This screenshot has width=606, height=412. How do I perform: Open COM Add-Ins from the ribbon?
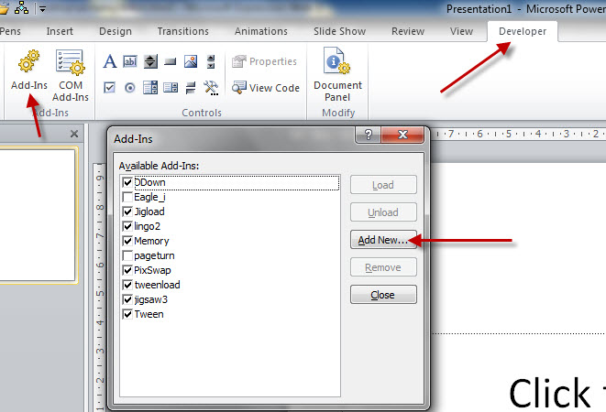69,63
